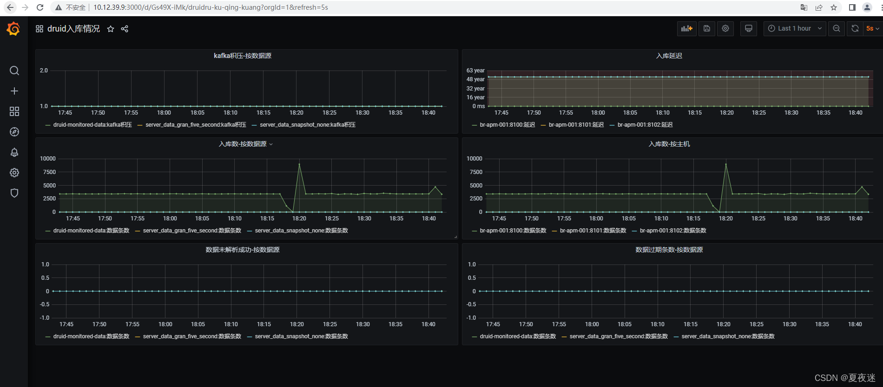Toggle br-apm-001:8101:延迟 legend series

(x=576, y=125)
